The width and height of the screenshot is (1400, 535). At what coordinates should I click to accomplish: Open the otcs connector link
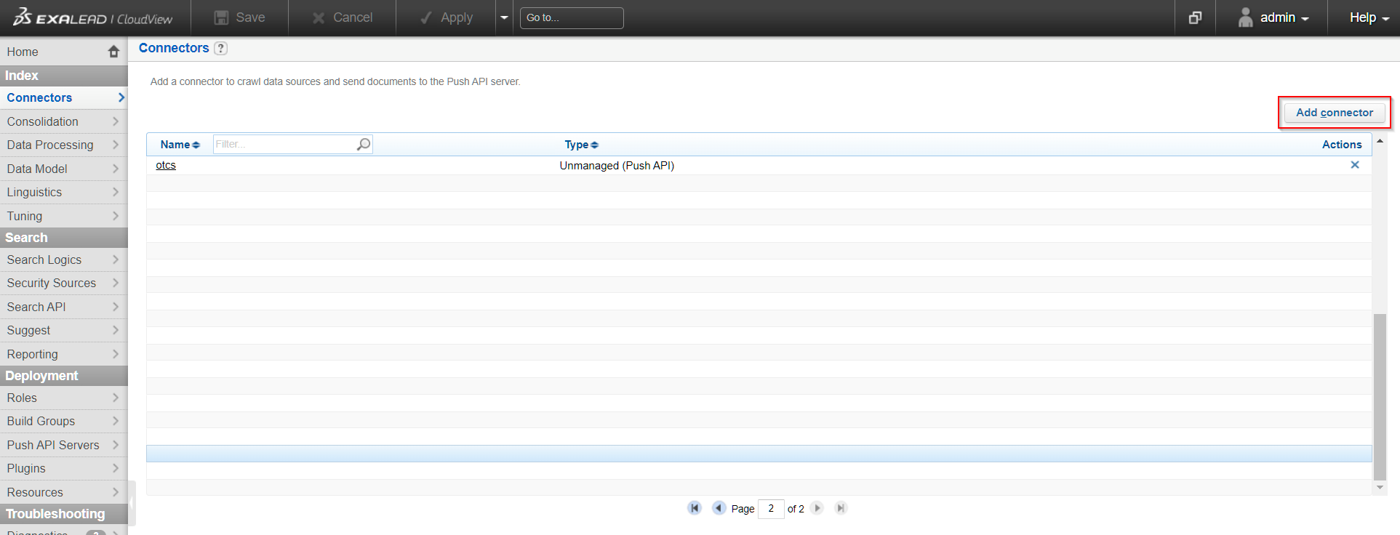(x=166, y=165)
